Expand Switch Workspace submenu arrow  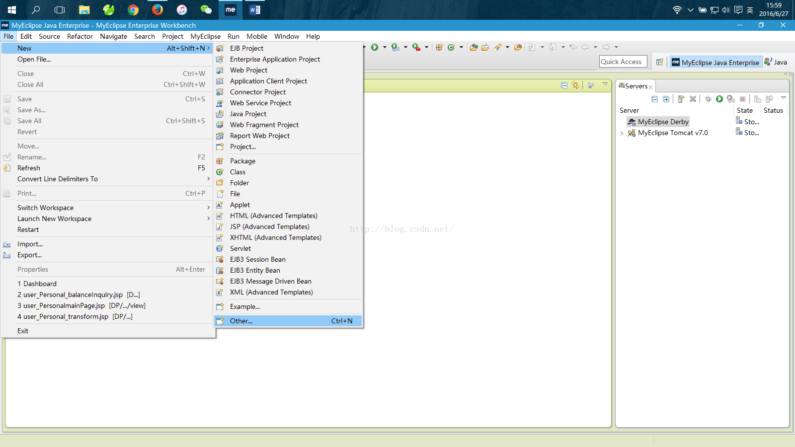pos(208,208)
